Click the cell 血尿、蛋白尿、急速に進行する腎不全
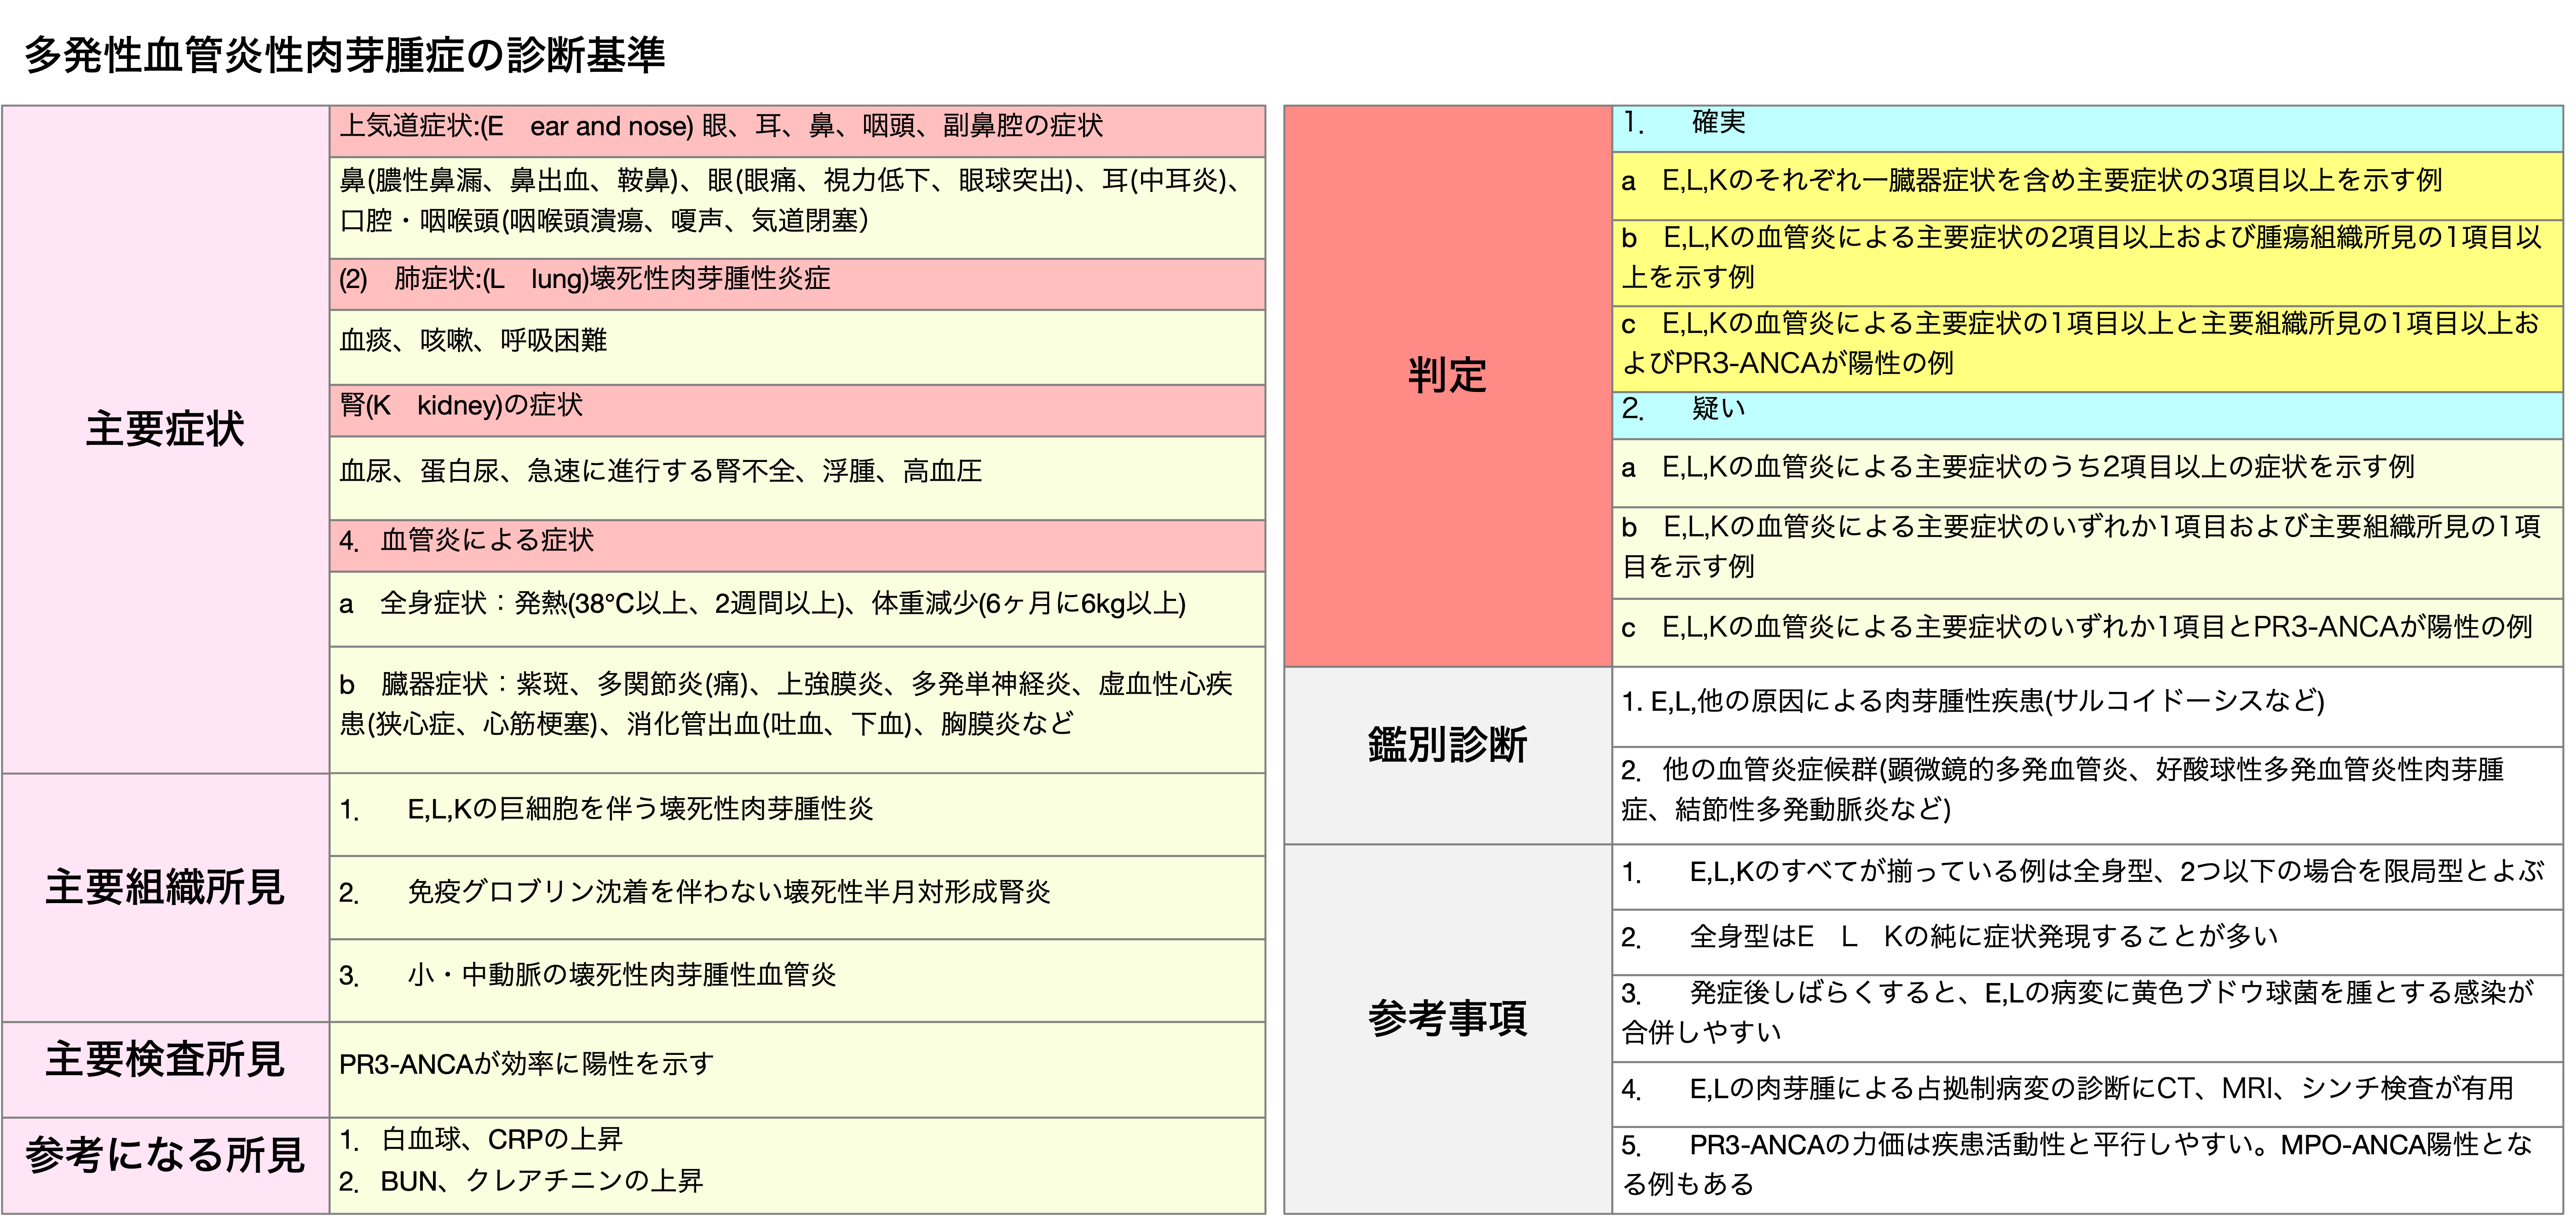The width and height of the screenshot is (2576, 1221). 797,478
